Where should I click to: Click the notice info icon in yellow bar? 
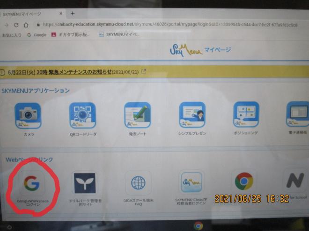click(x=2, y=72)
